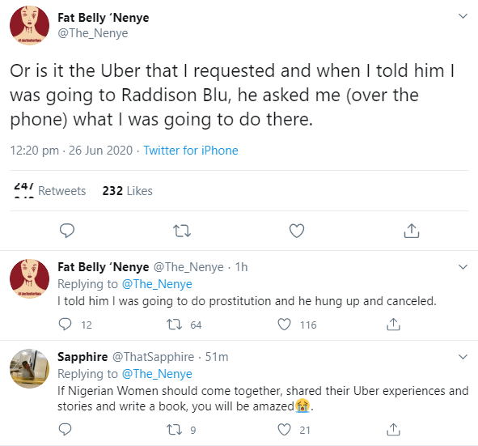
Task: View the 232 Likes list
Action: coord(128,191)
